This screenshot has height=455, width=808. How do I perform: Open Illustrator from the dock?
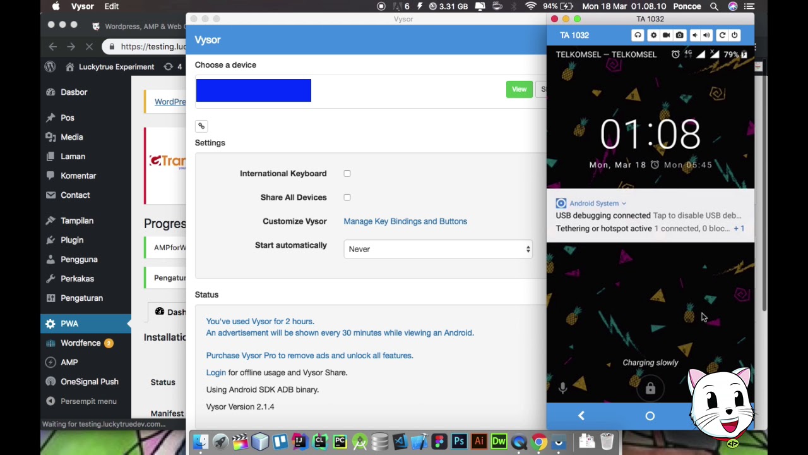click(x=478, y=442)
